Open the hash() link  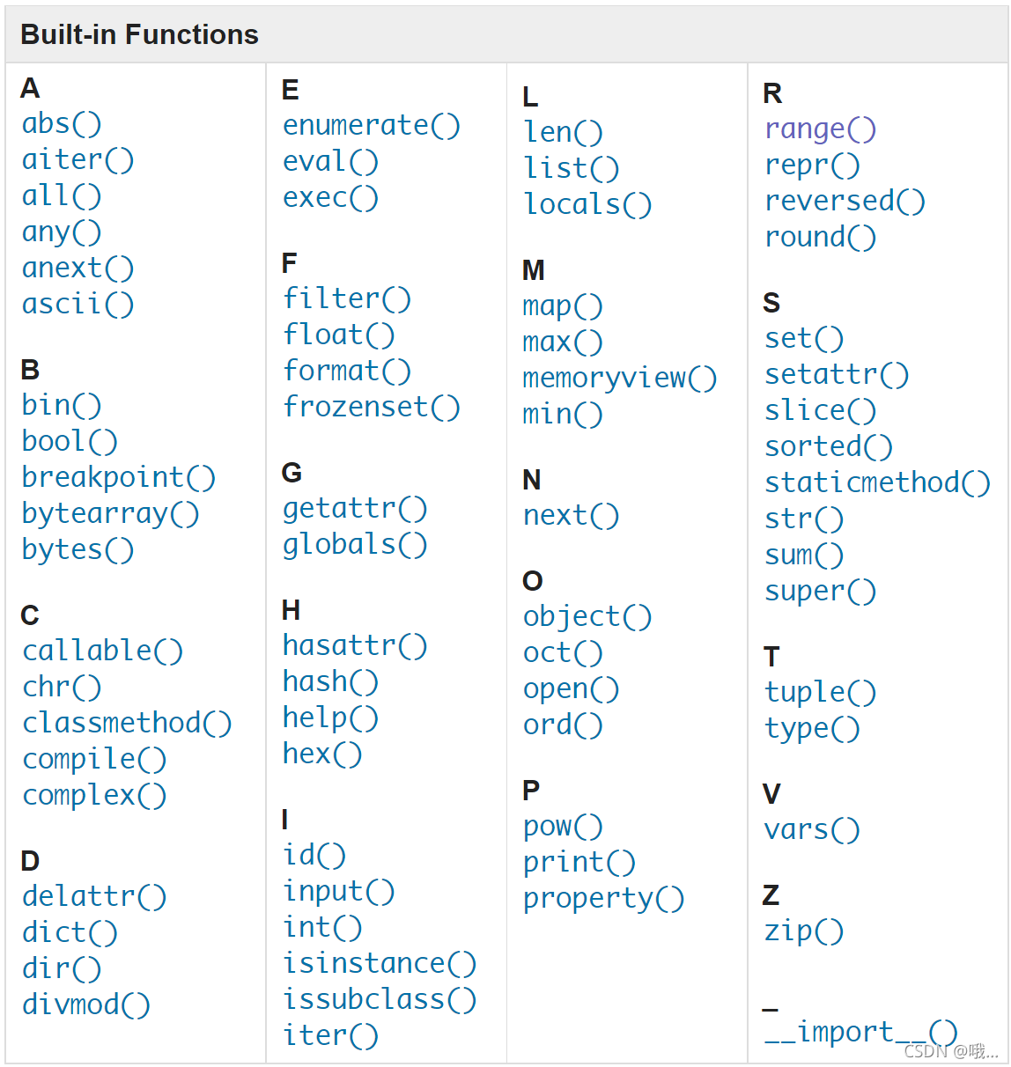[330, 682]
